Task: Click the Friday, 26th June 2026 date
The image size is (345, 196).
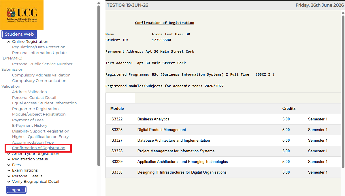Action: coord(319,5)
